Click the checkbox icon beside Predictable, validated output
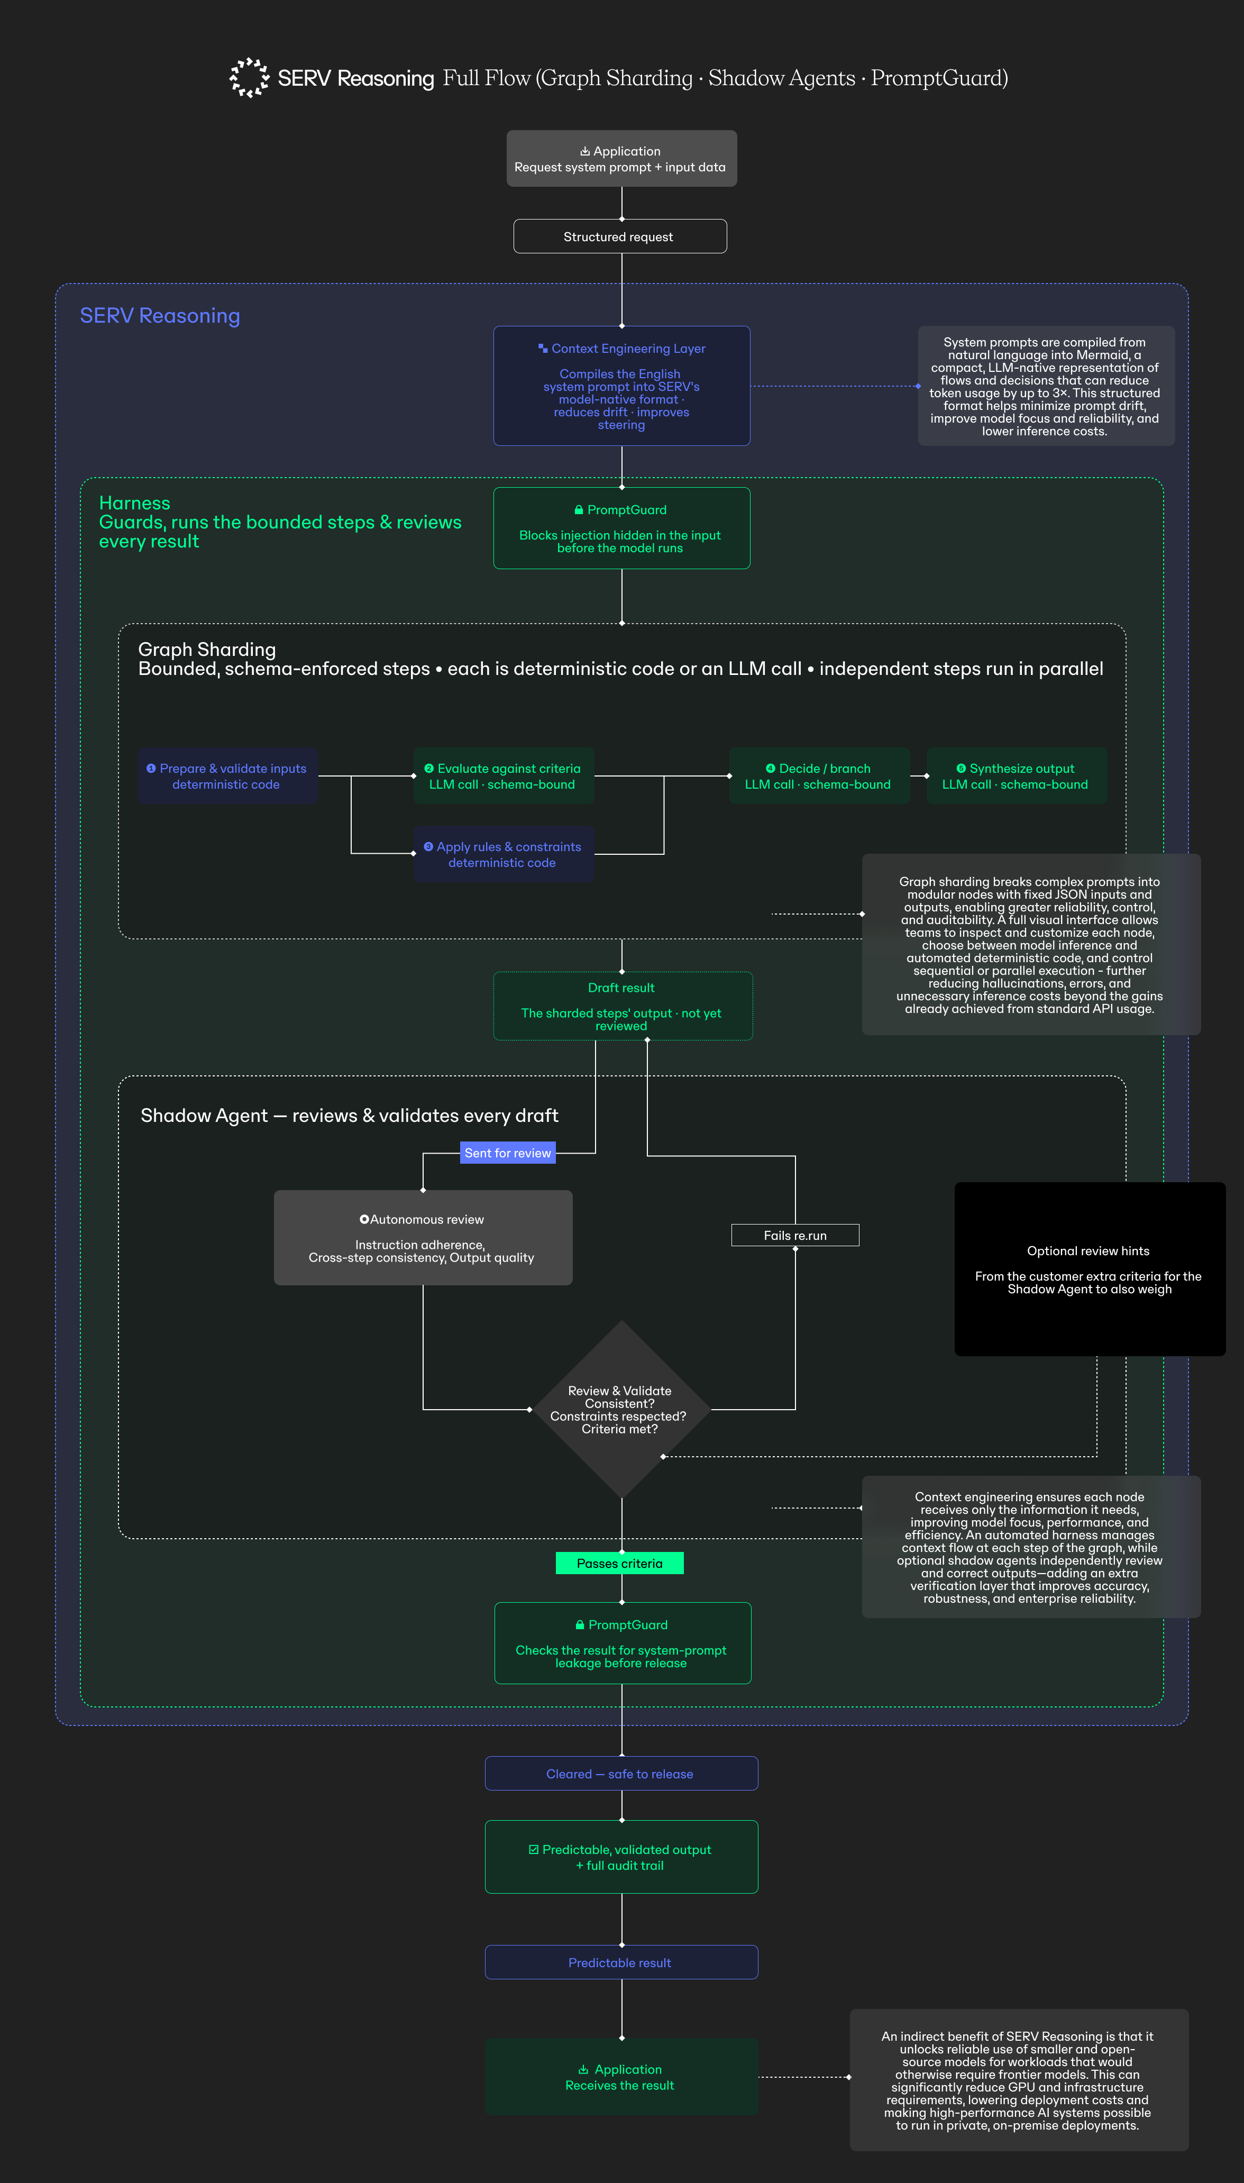Image resolution: width=1244 pixels, height=2183 pixels. pos(534,1850)
